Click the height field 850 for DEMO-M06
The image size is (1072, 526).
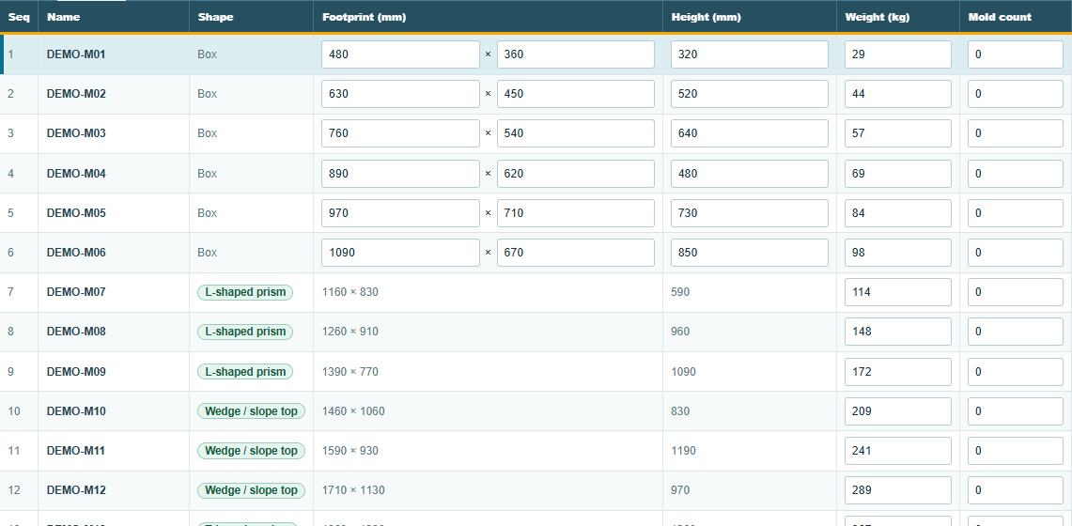coord(750,253)
